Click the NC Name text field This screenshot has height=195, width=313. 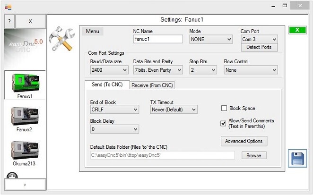point(157,40)
